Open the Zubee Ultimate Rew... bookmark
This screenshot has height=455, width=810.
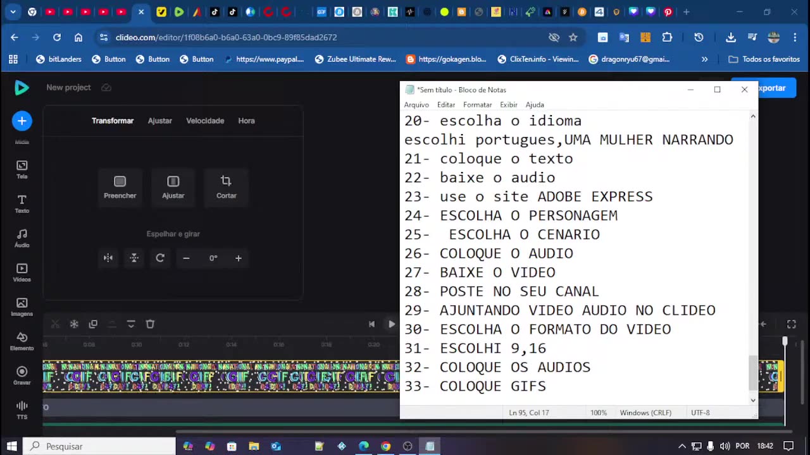[x=355, y=59]
